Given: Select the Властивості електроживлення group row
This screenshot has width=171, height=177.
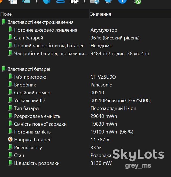Looking at the screenshot, I should pos(85,22).
